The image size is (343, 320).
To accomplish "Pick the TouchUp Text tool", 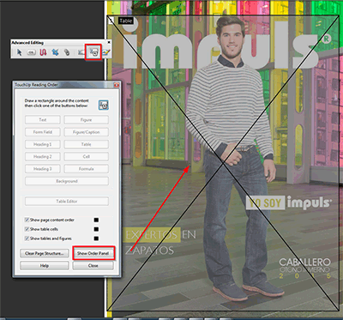I will [81, 52].
